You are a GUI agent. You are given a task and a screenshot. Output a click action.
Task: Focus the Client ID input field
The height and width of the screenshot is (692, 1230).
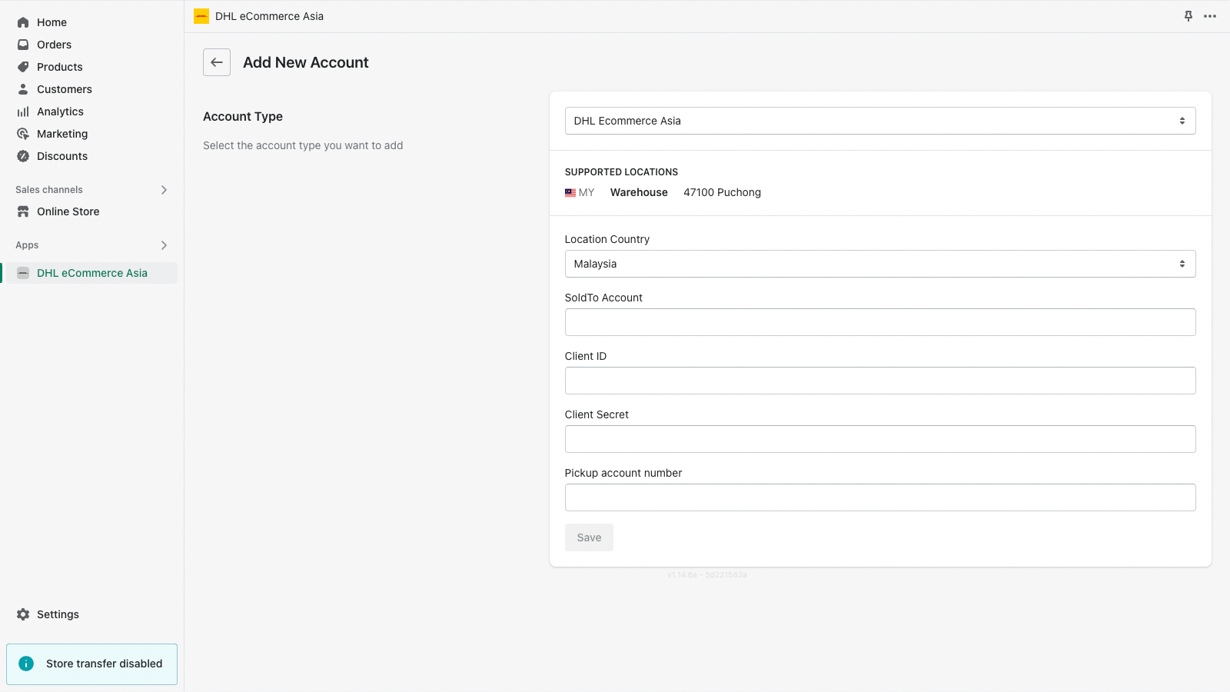(x=880, y=381)
